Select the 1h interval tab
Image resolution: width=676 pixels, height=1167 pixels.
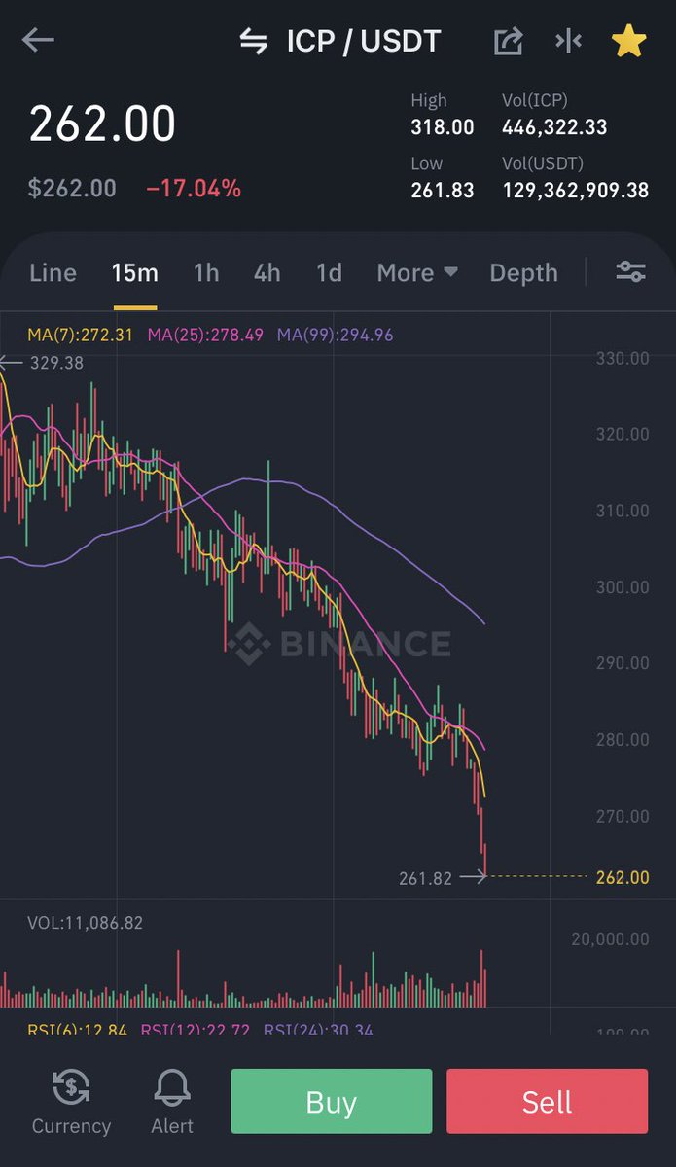click(206, 273)
